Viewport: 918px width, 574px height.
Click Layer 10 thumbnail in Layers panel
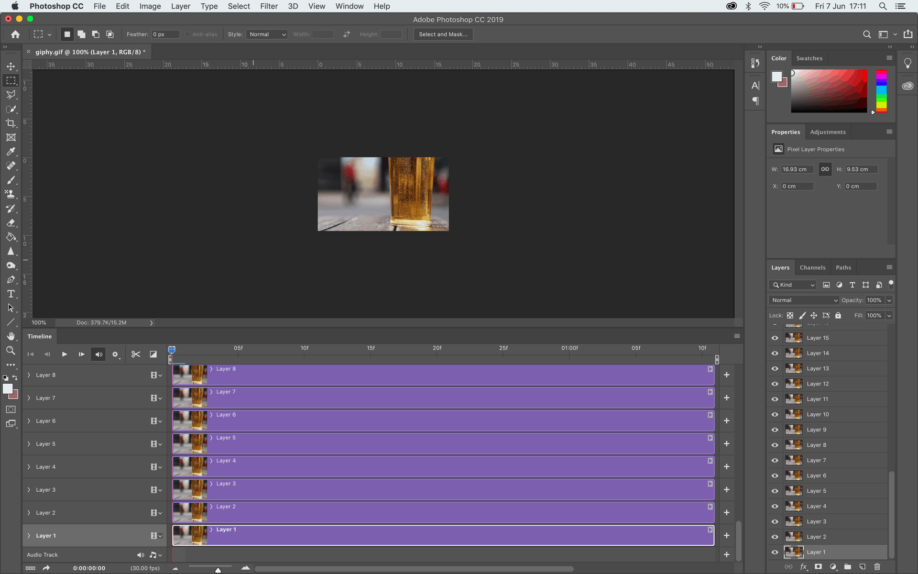click(x=794, y=415)
